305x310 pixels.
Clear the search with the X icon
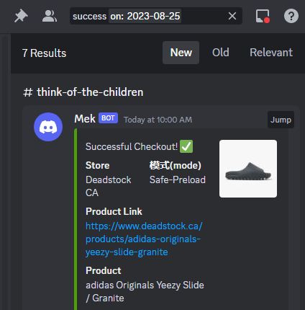[232, 16]
